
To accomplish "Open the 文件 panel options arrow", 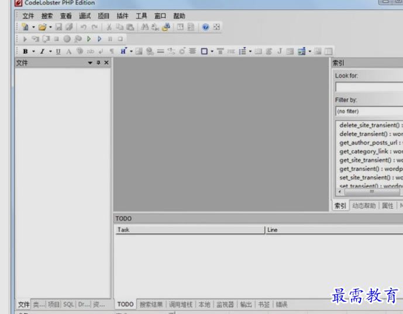I will [90, 63].
